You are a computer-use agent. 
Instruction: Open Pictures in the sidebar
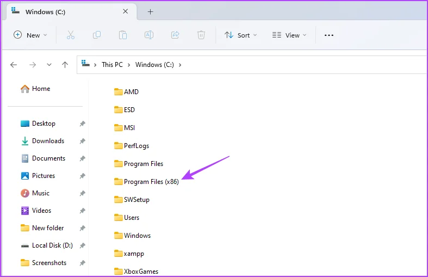pyautogui.click(x=38, y=176)
